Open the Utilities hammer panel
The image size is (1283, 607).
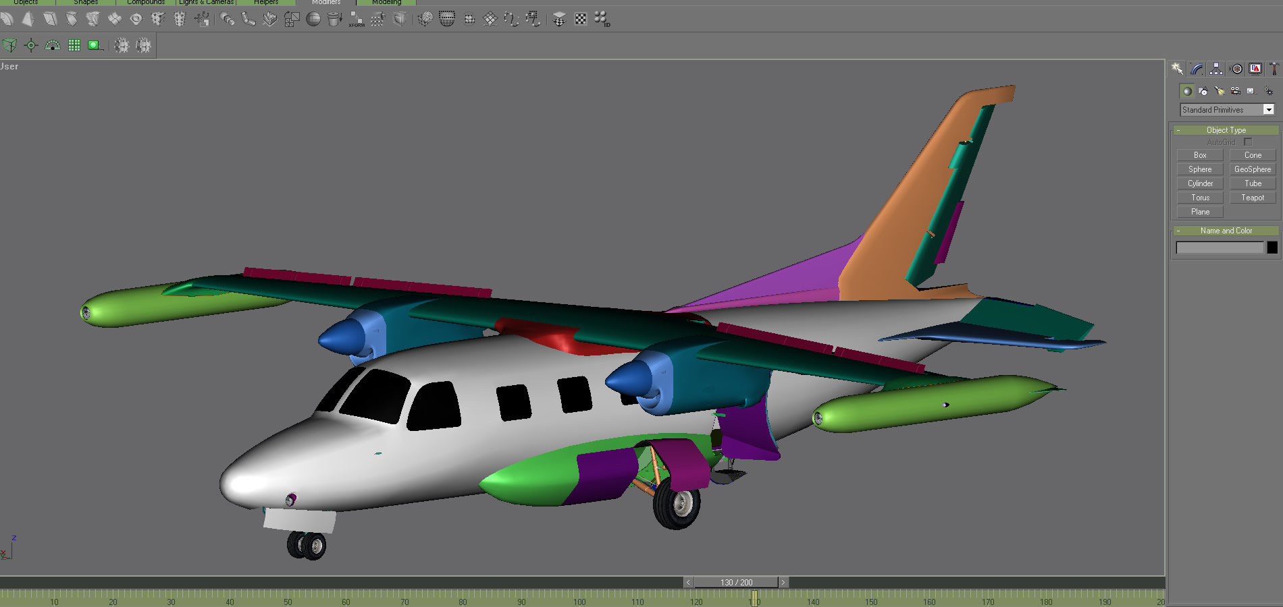pos(1274,69)
